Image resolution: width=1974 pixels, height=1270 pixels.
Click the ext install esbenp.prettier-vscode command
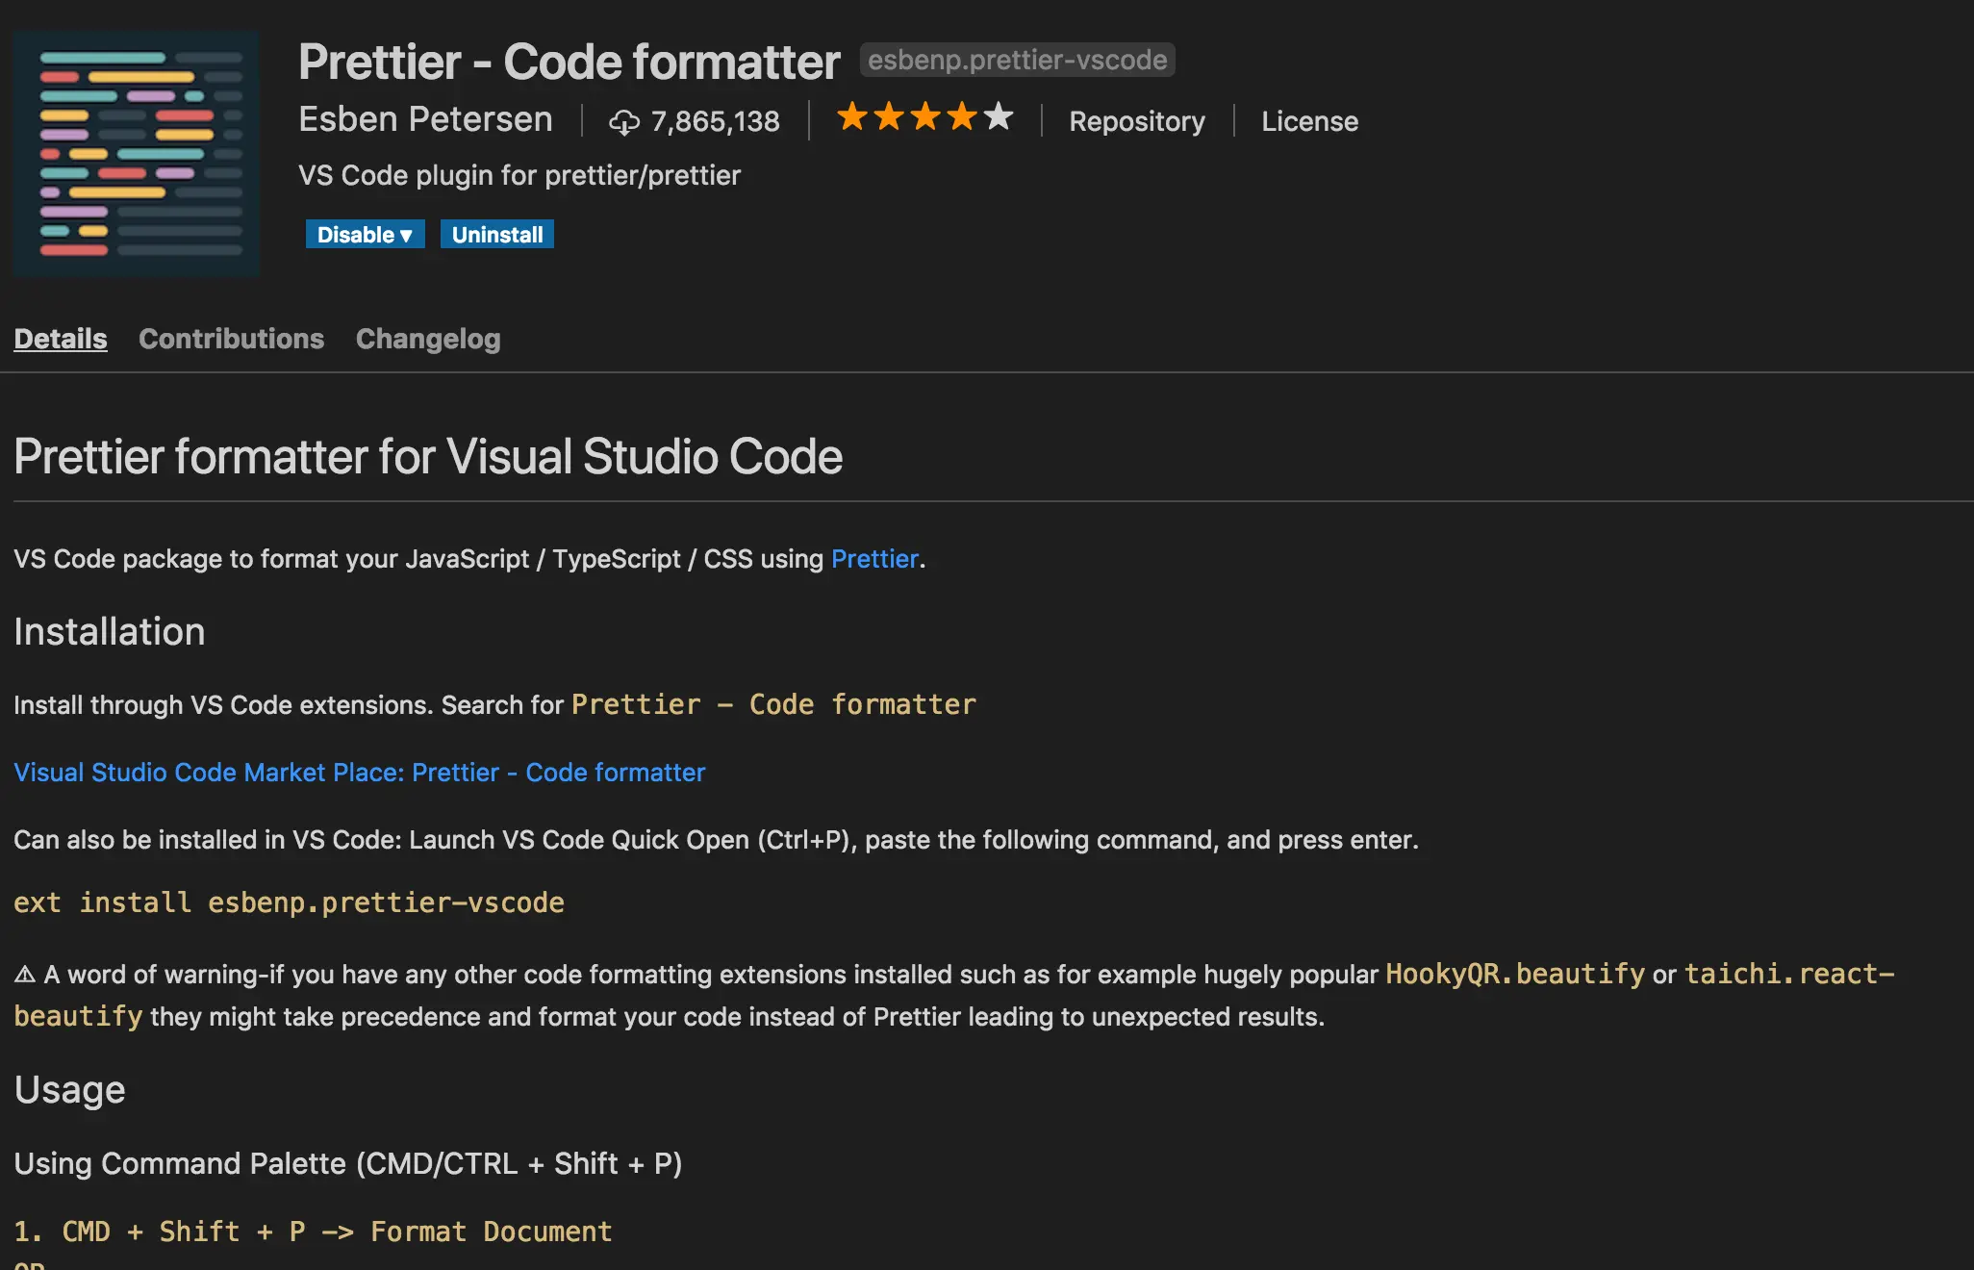coord(289,902)
